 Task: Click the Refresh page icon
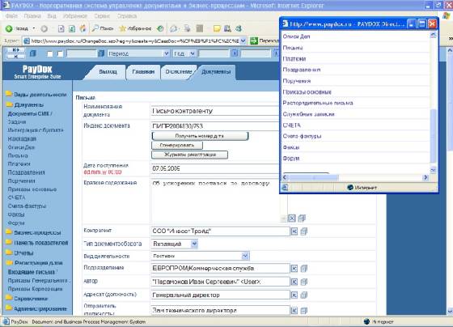point(72,28)
